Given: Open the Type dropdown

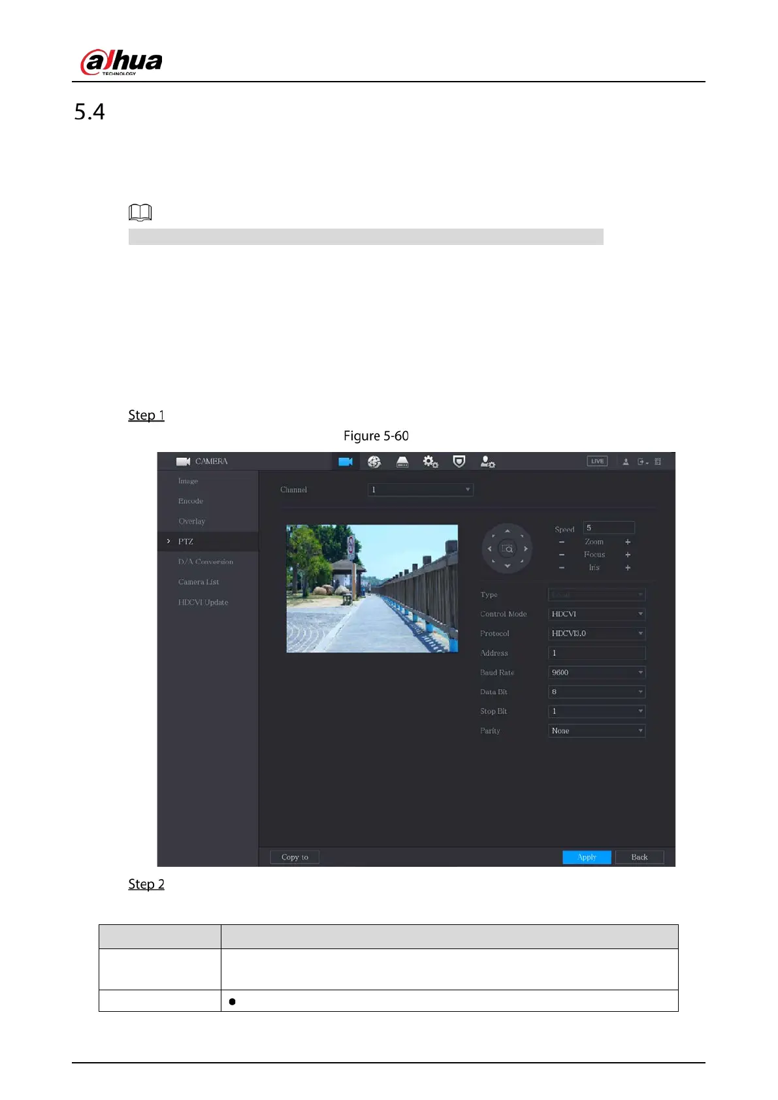Looking at the screenshot, I should [596, 594].
